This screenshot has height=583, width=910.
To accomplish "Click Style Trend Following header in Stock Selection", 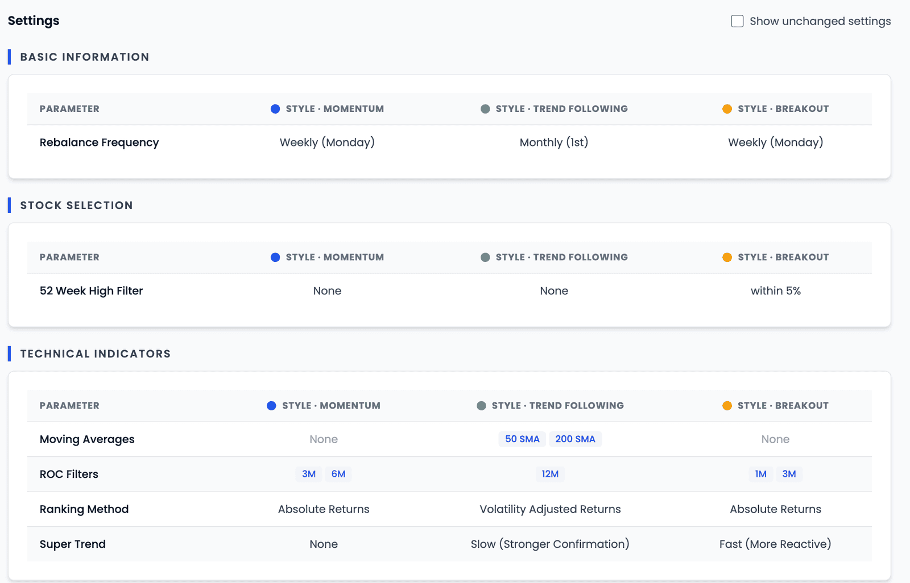I will pos(562,257).
